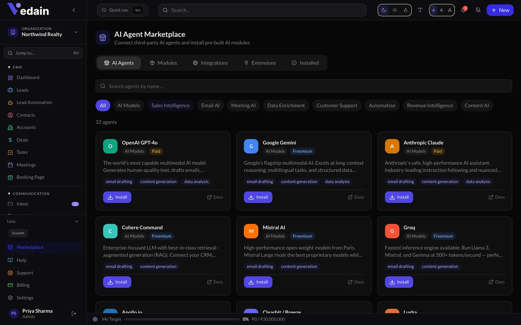Click the muted bell icon
Viewport: 521px width, 325px height.
point(478,10)
